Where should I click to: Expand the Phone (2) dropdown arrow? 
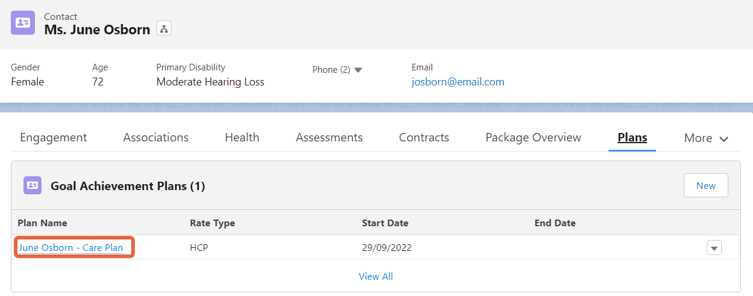point(358,70)
